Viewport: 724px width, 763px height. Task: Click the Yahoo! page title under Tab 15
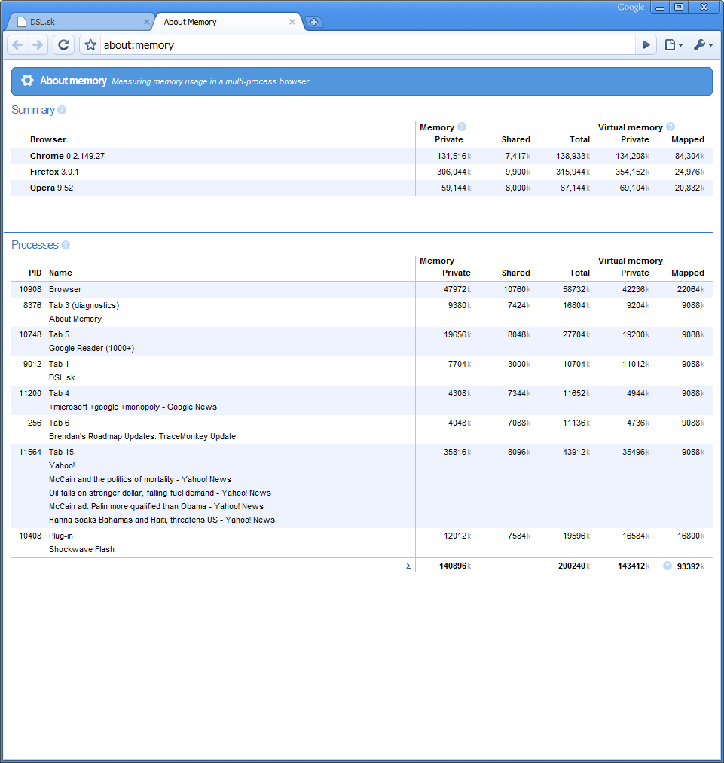(62, 465)
